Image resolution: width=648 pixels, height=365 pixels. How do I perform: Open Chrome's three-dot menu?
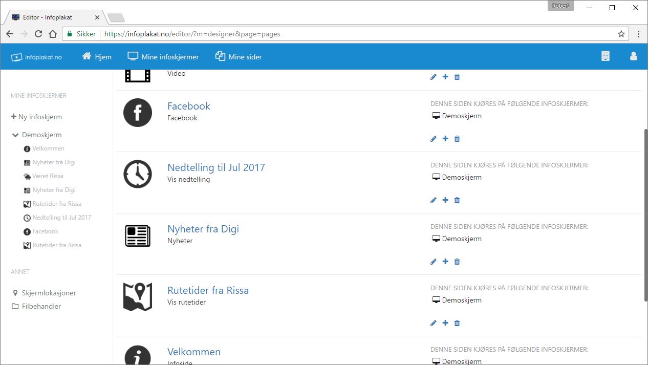tap(638, 34)
